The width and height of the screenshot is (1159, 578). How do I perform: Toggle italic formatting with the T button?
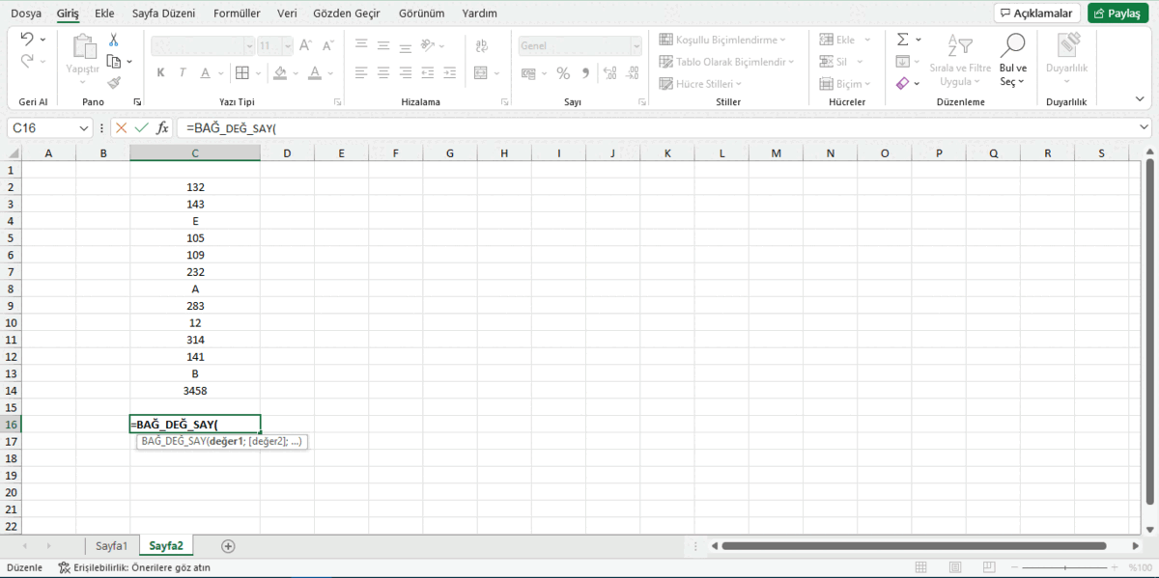182,72
